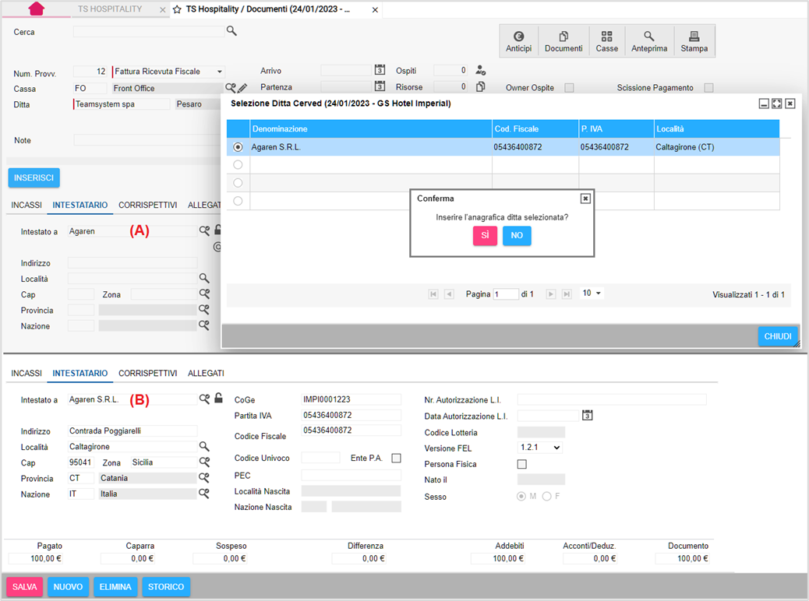This screenshot has height=601, width=809.
Task: Click the search icon for Intestato a Agaren S.R.L.
Action: tap(204, 399)
